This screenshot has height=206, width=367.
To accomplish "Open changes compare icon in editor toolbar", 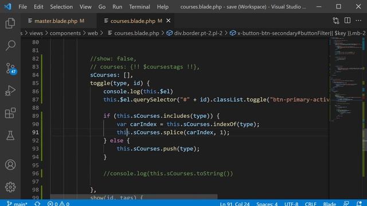I will 336,21.
